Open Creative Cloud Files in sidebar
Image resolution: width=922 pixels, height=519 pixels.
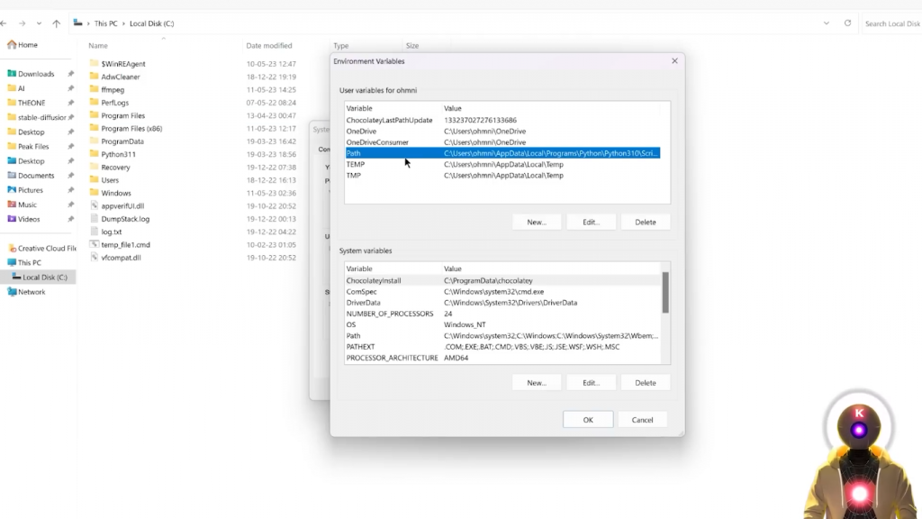pyautogui.click(x=41, y=249)
